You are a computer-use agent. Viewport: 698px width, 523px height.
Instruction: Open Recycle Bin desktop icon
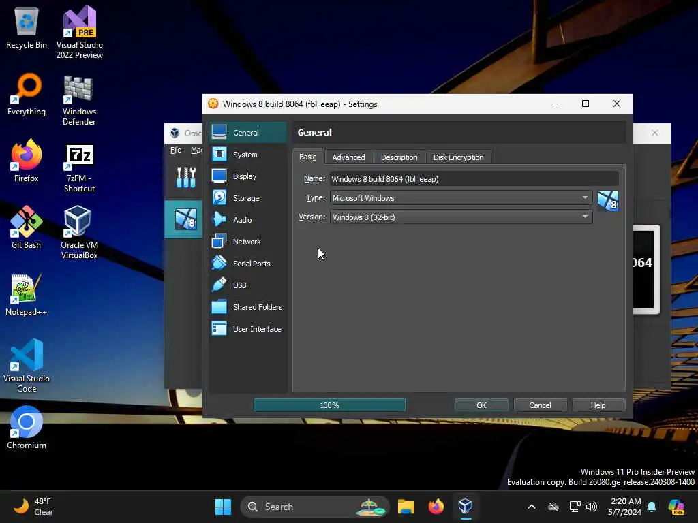click(27, 29)
